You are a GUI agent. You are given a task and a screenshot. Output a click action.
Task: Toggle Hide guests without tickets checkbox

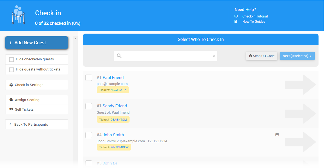click(12, 70)
